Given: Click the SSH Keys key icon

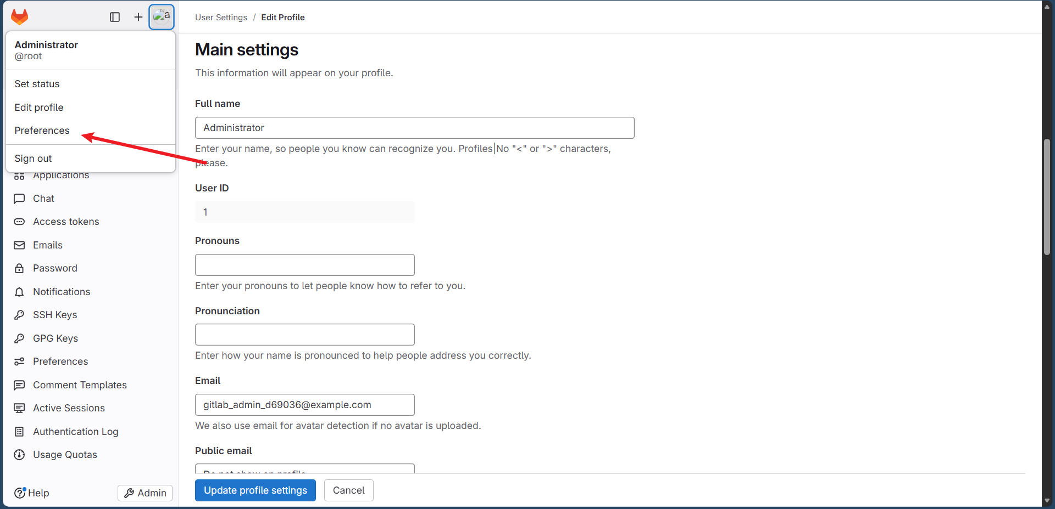Looking at the screenshot, I should click(x=19, y=315).
